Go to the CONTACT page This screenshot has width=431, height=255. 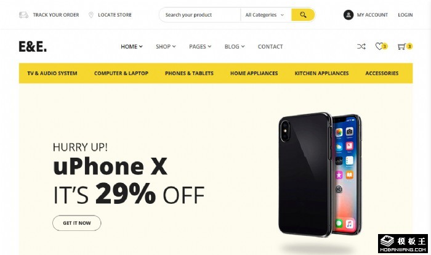(270, 46)
